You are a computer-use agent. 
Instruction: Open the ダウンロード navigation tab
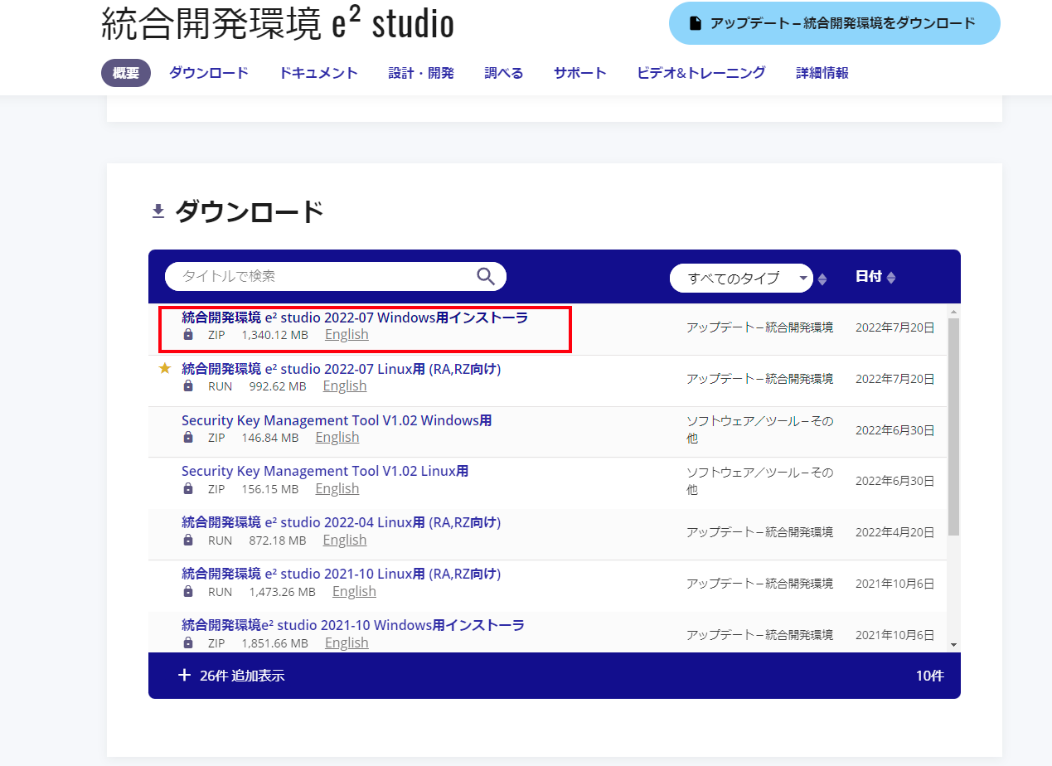[x=209, y=73]
